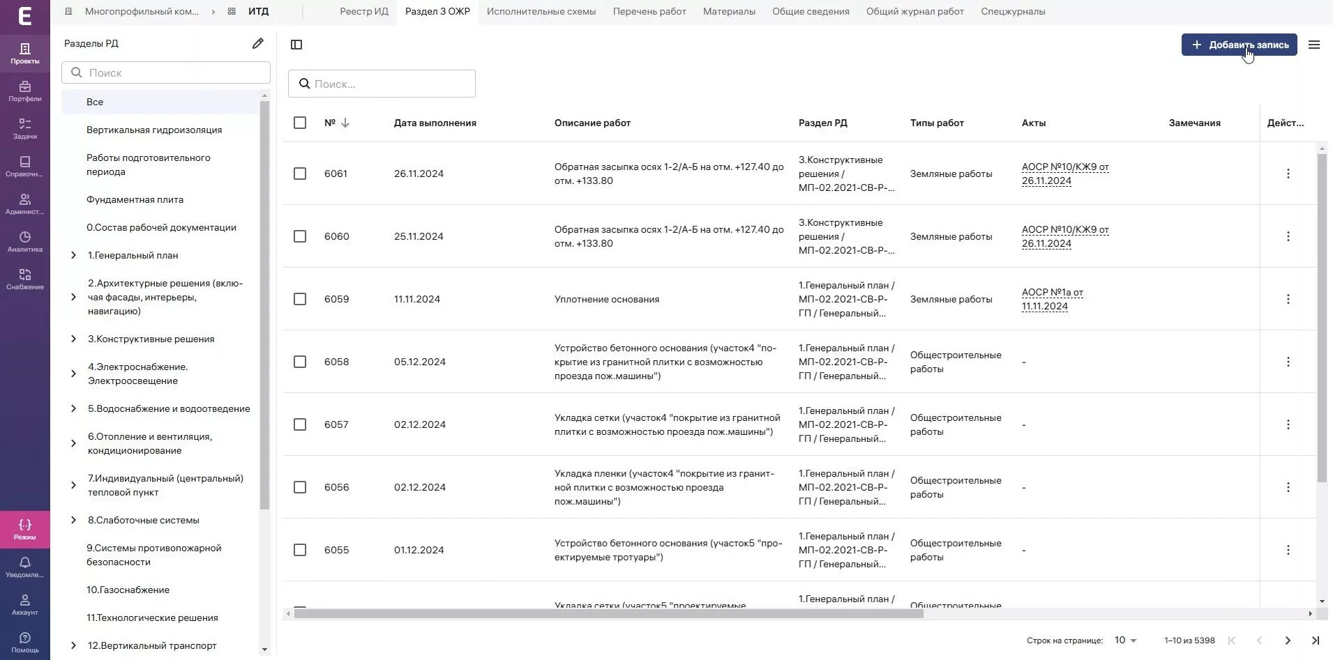Screen dimensions: 1333x660
Task: Tick the checkbox for row 6058
Action: click(300, 362)
